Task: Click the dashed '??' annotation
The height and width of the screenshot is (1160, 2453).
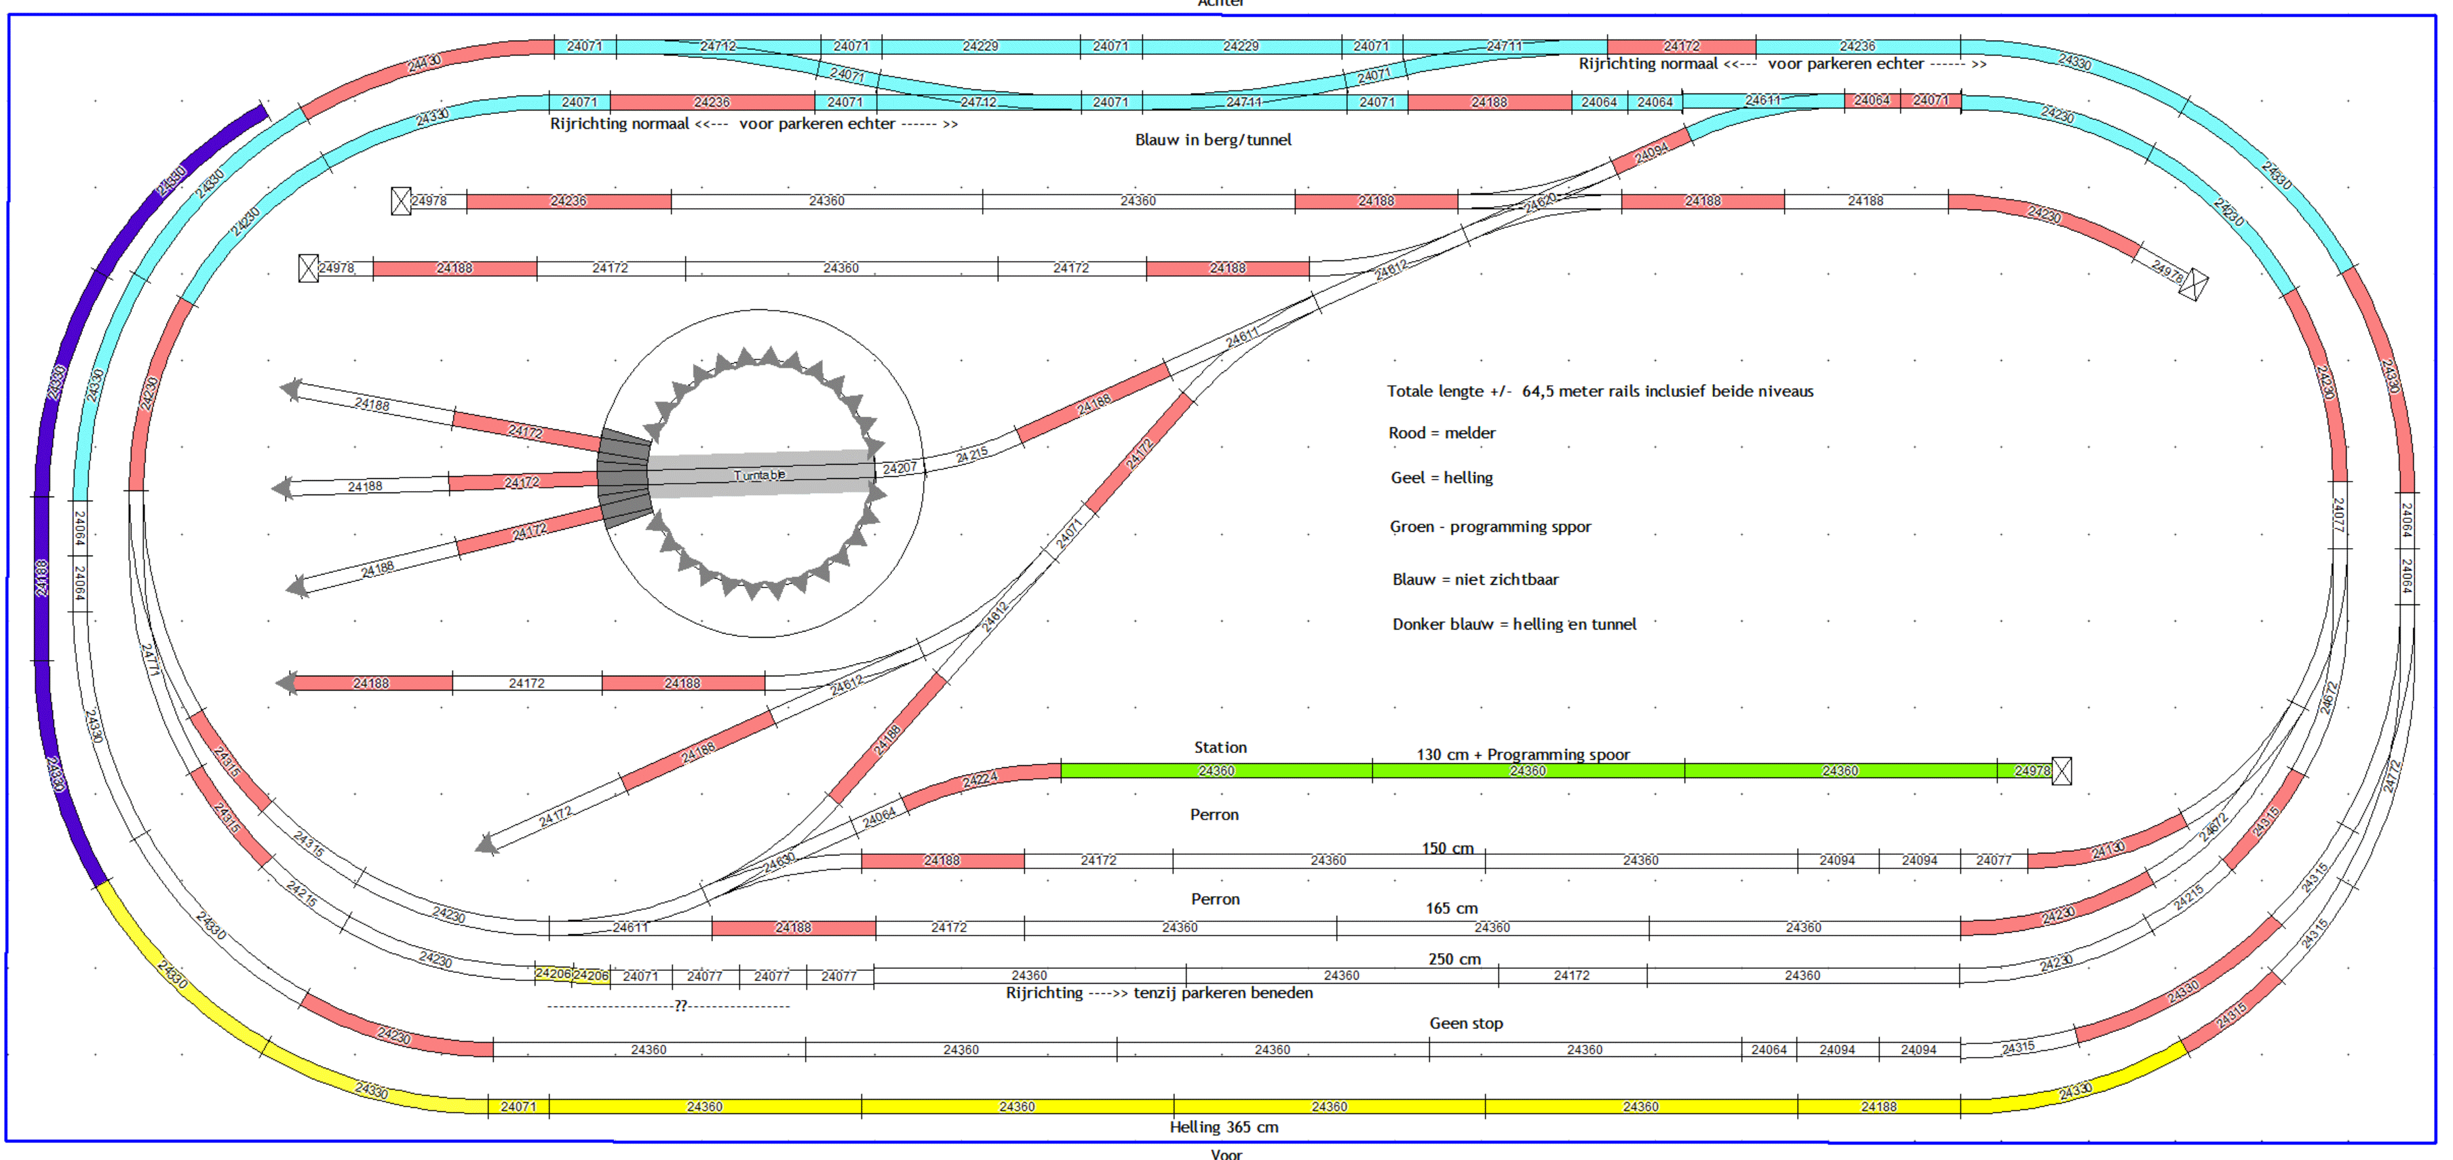Action: [668, 1006]
